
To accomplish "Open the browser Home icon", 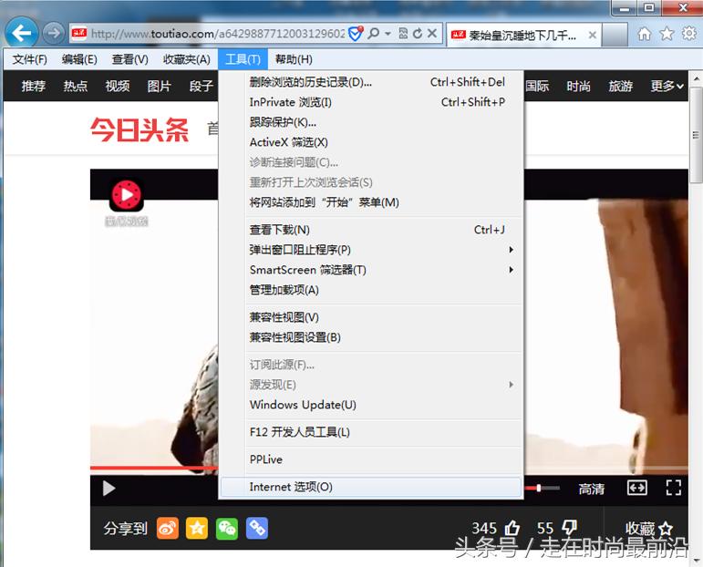I will 645,34.
